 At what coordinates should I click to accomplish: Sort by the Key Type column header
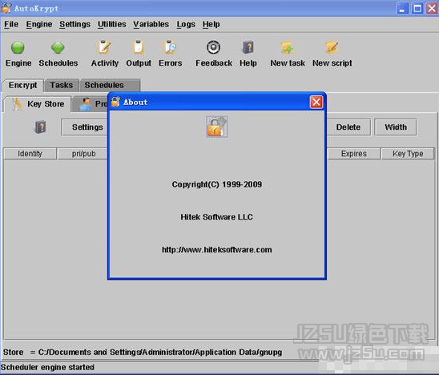(x=408, y=154)
